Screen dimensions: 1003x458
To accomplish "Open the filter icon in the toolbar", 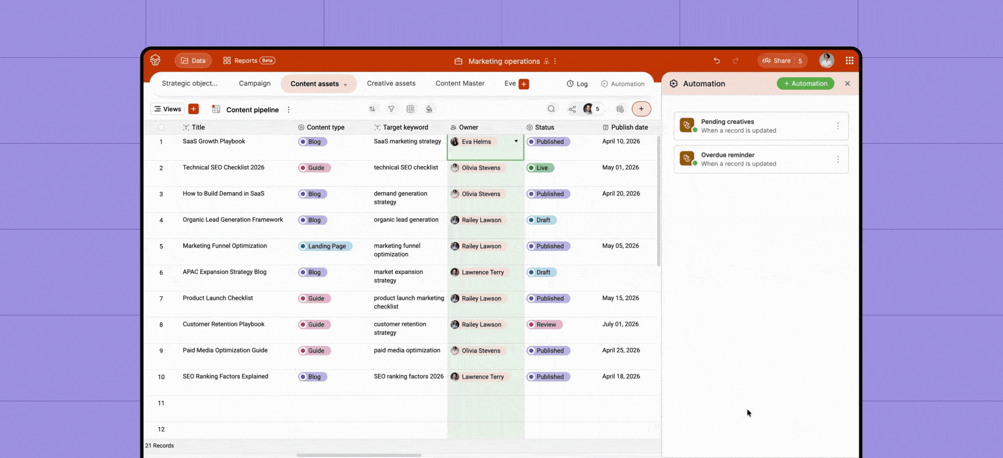I will point(391,109).
